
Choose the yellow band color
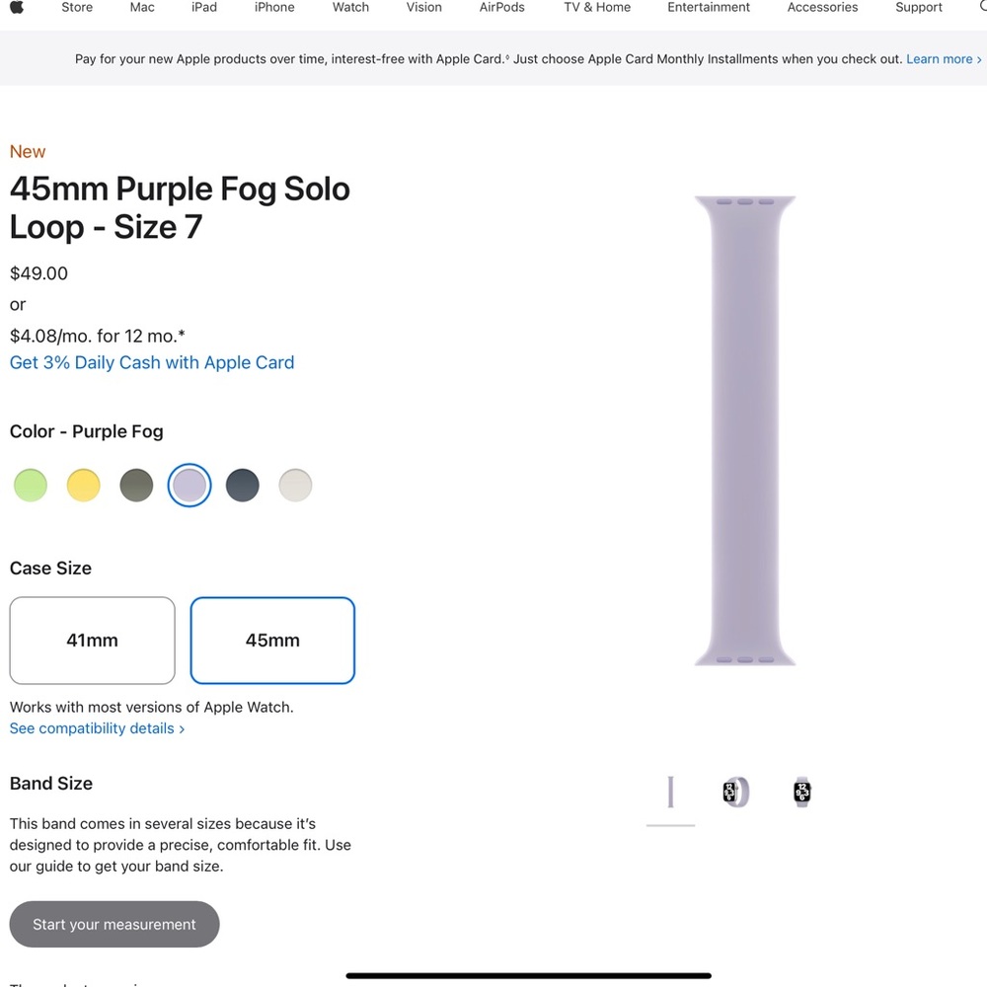83,485
